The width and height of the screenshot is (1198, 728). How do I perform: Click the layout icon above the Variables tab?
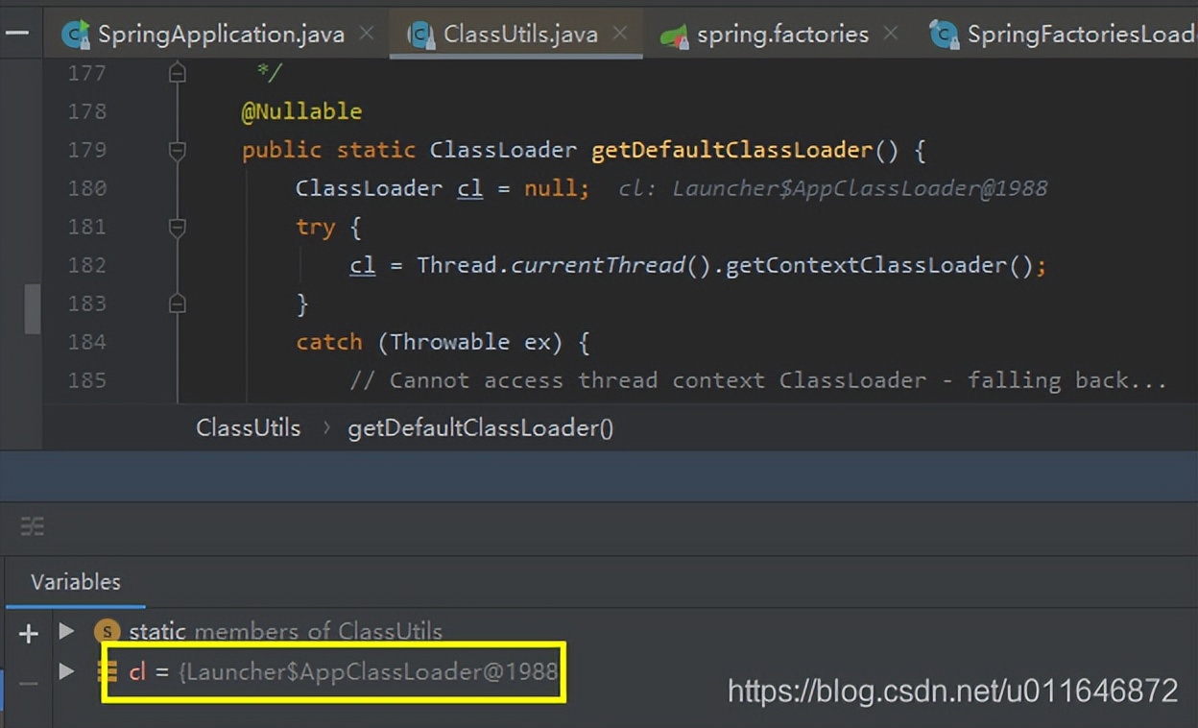click(x=33, y=525)
